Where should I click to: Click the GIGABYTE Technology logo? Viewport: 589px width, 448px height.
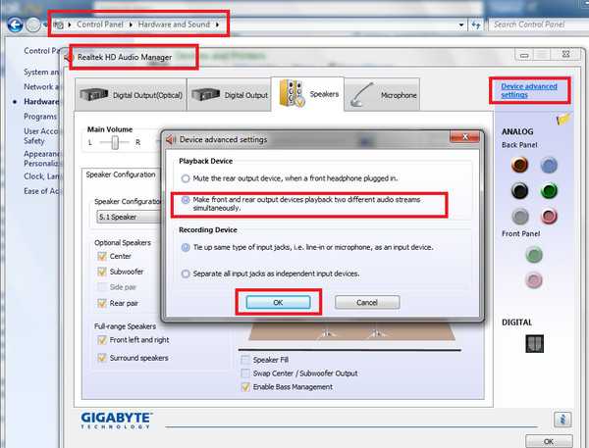(117, 421)
